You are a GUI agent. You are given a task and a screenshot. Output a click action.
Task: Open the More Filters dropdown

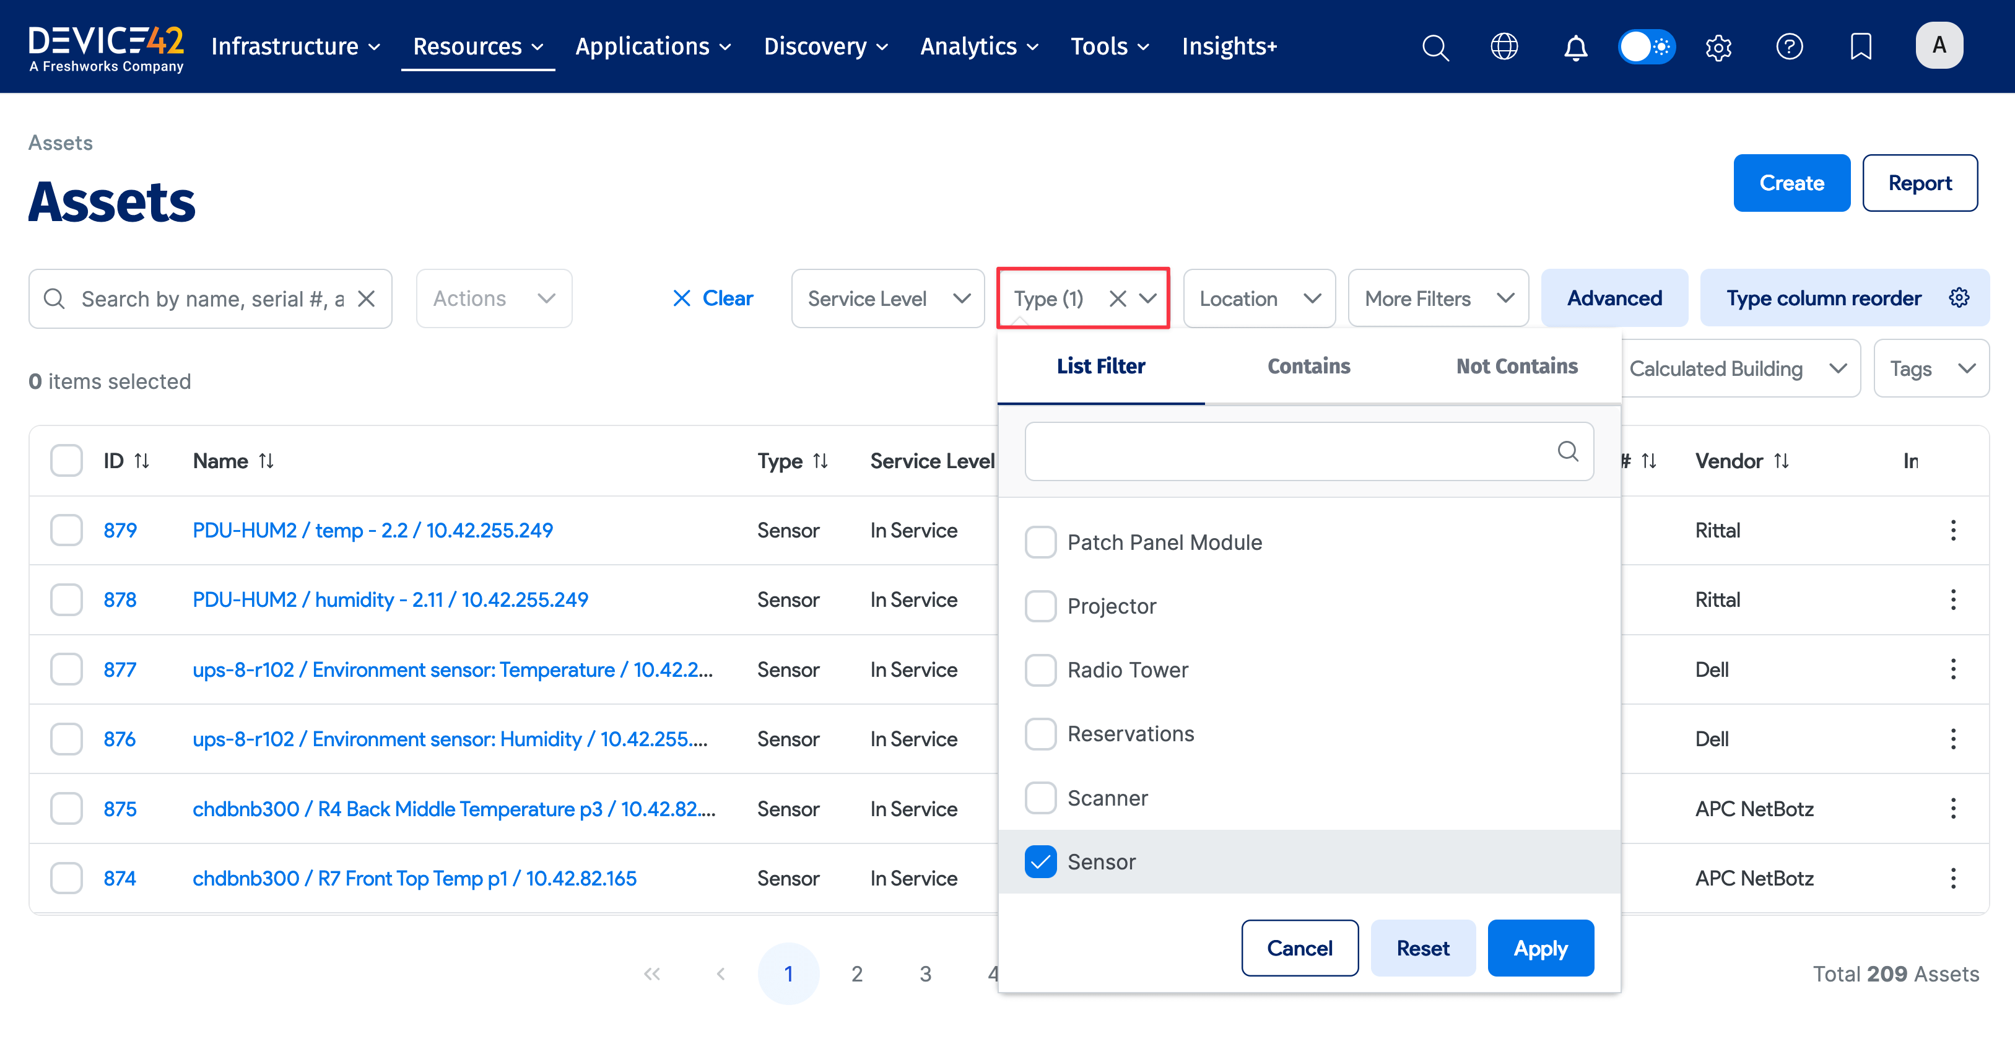1437,298
